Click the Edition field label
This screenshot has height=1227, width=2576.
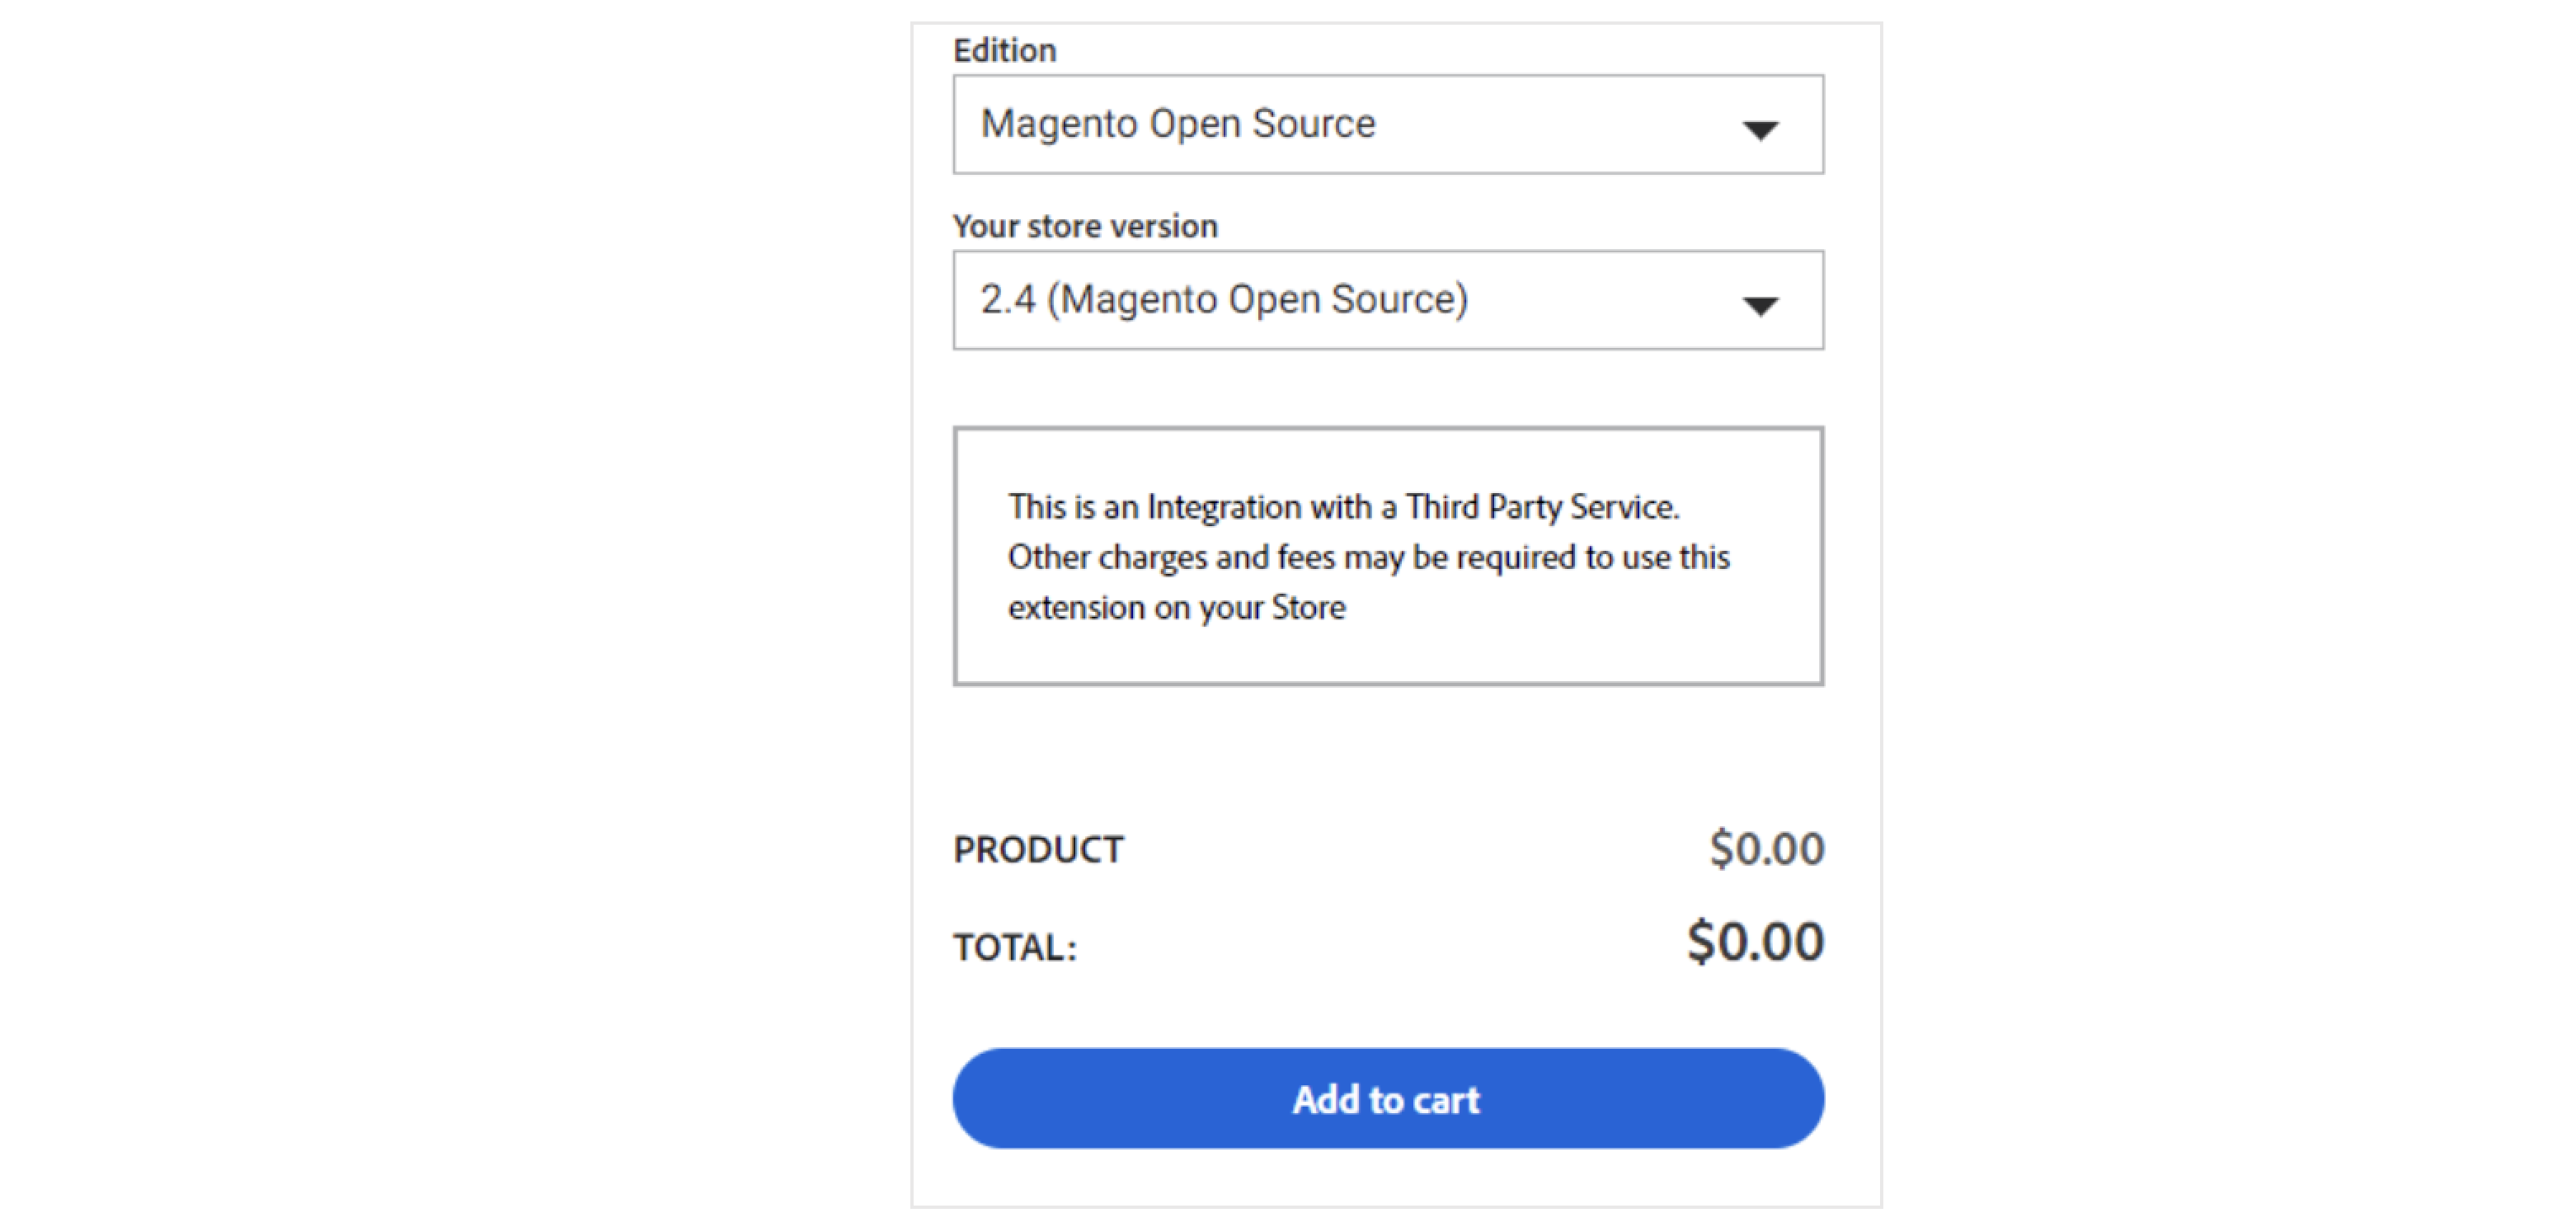pyautogui.click(x=1005, y=50)
